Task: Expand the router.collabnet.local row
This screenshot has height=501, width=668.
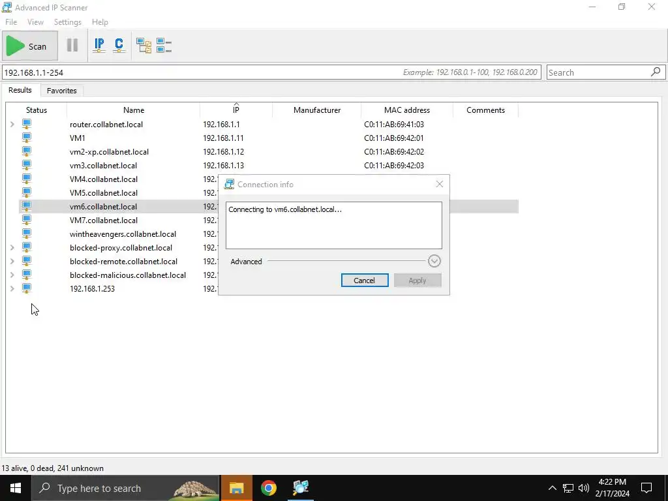Action: (x=12, y=125)
